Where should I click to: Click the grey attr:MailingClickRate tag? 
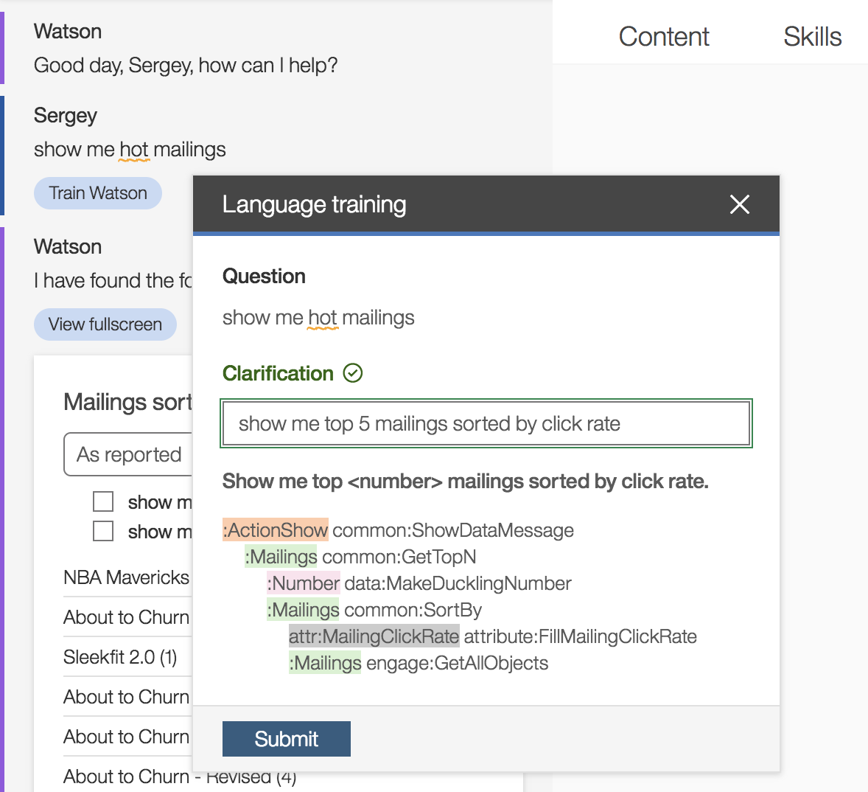[374, 636]
